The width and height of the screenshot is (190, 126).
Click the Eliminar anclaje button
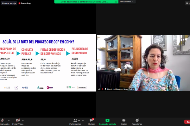[9, 3]
